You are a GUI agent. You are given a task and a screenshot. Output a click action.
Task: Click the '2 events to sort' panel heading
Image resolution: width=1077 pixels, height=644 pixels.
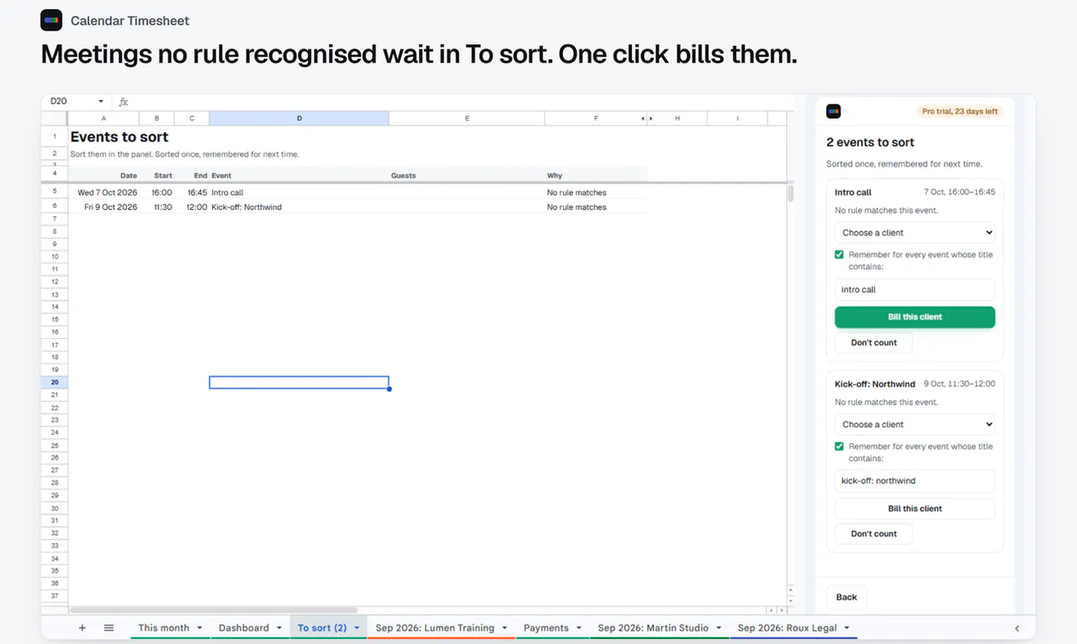[x=870, y=142]
